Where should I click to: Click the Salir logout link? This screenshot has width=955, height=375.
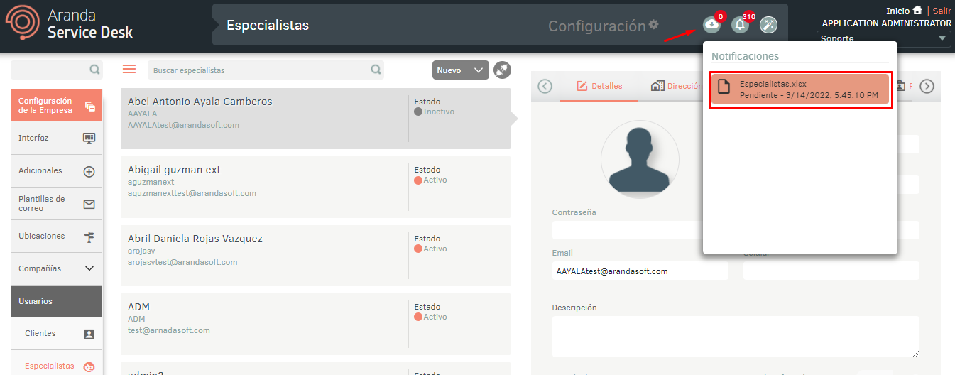coord(942,11)
